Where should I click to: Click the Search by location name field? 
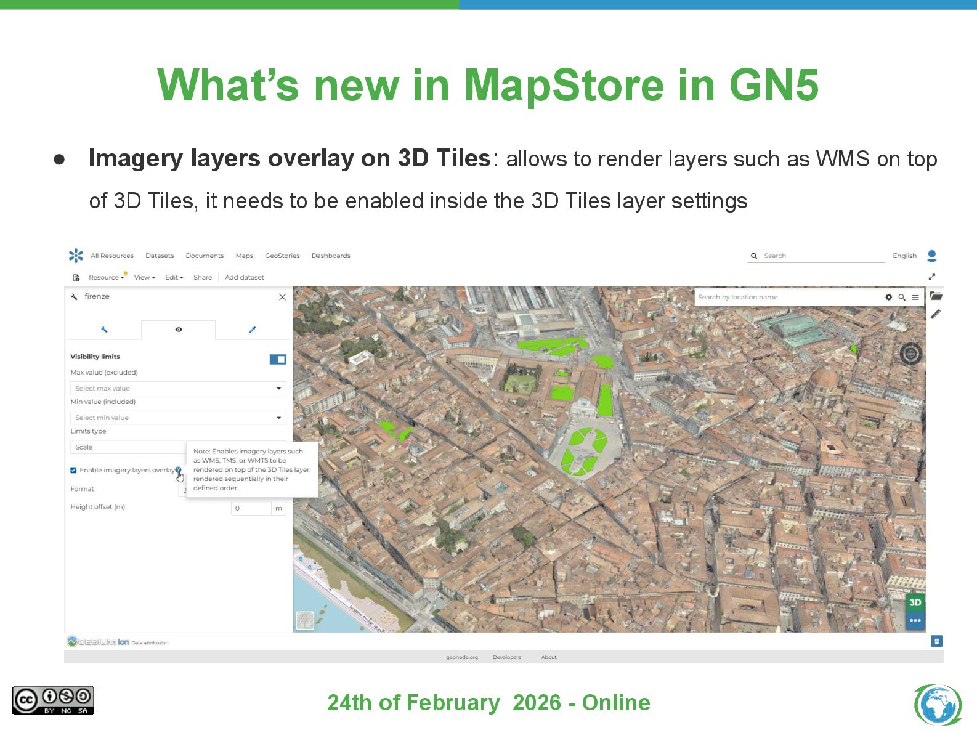pyautogui.click(x=788, y=297)
